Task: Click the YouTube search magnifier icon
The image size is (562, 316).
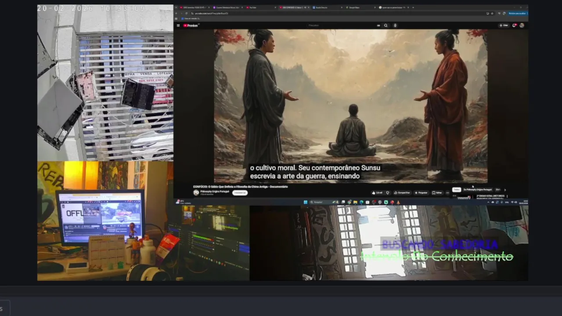Action: (386, 25)
